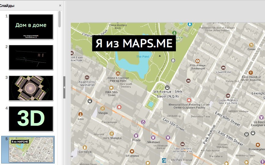This screenshot has height=165, width=265.
Task: Click the 'East 58th Street' label
Action: [x=173, y=125]
